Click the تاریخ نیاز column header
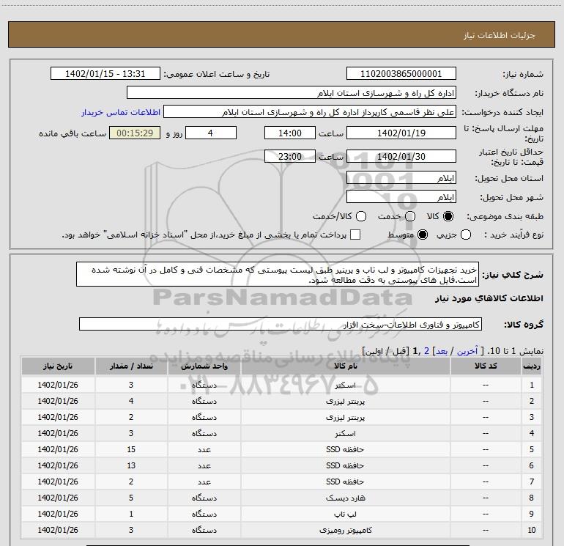This screenshot has width=564, height=546. (x=58, y=366)
